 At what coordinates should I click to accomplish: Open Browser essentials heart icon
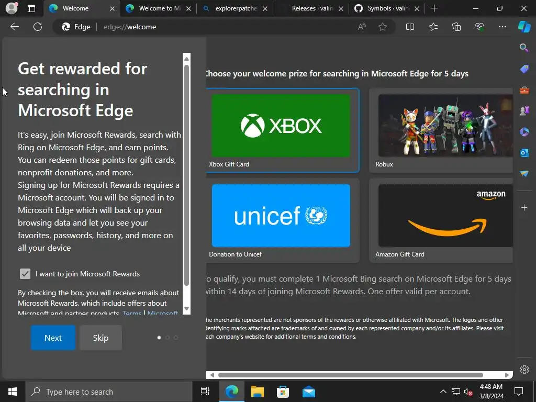tap(479, 27)
